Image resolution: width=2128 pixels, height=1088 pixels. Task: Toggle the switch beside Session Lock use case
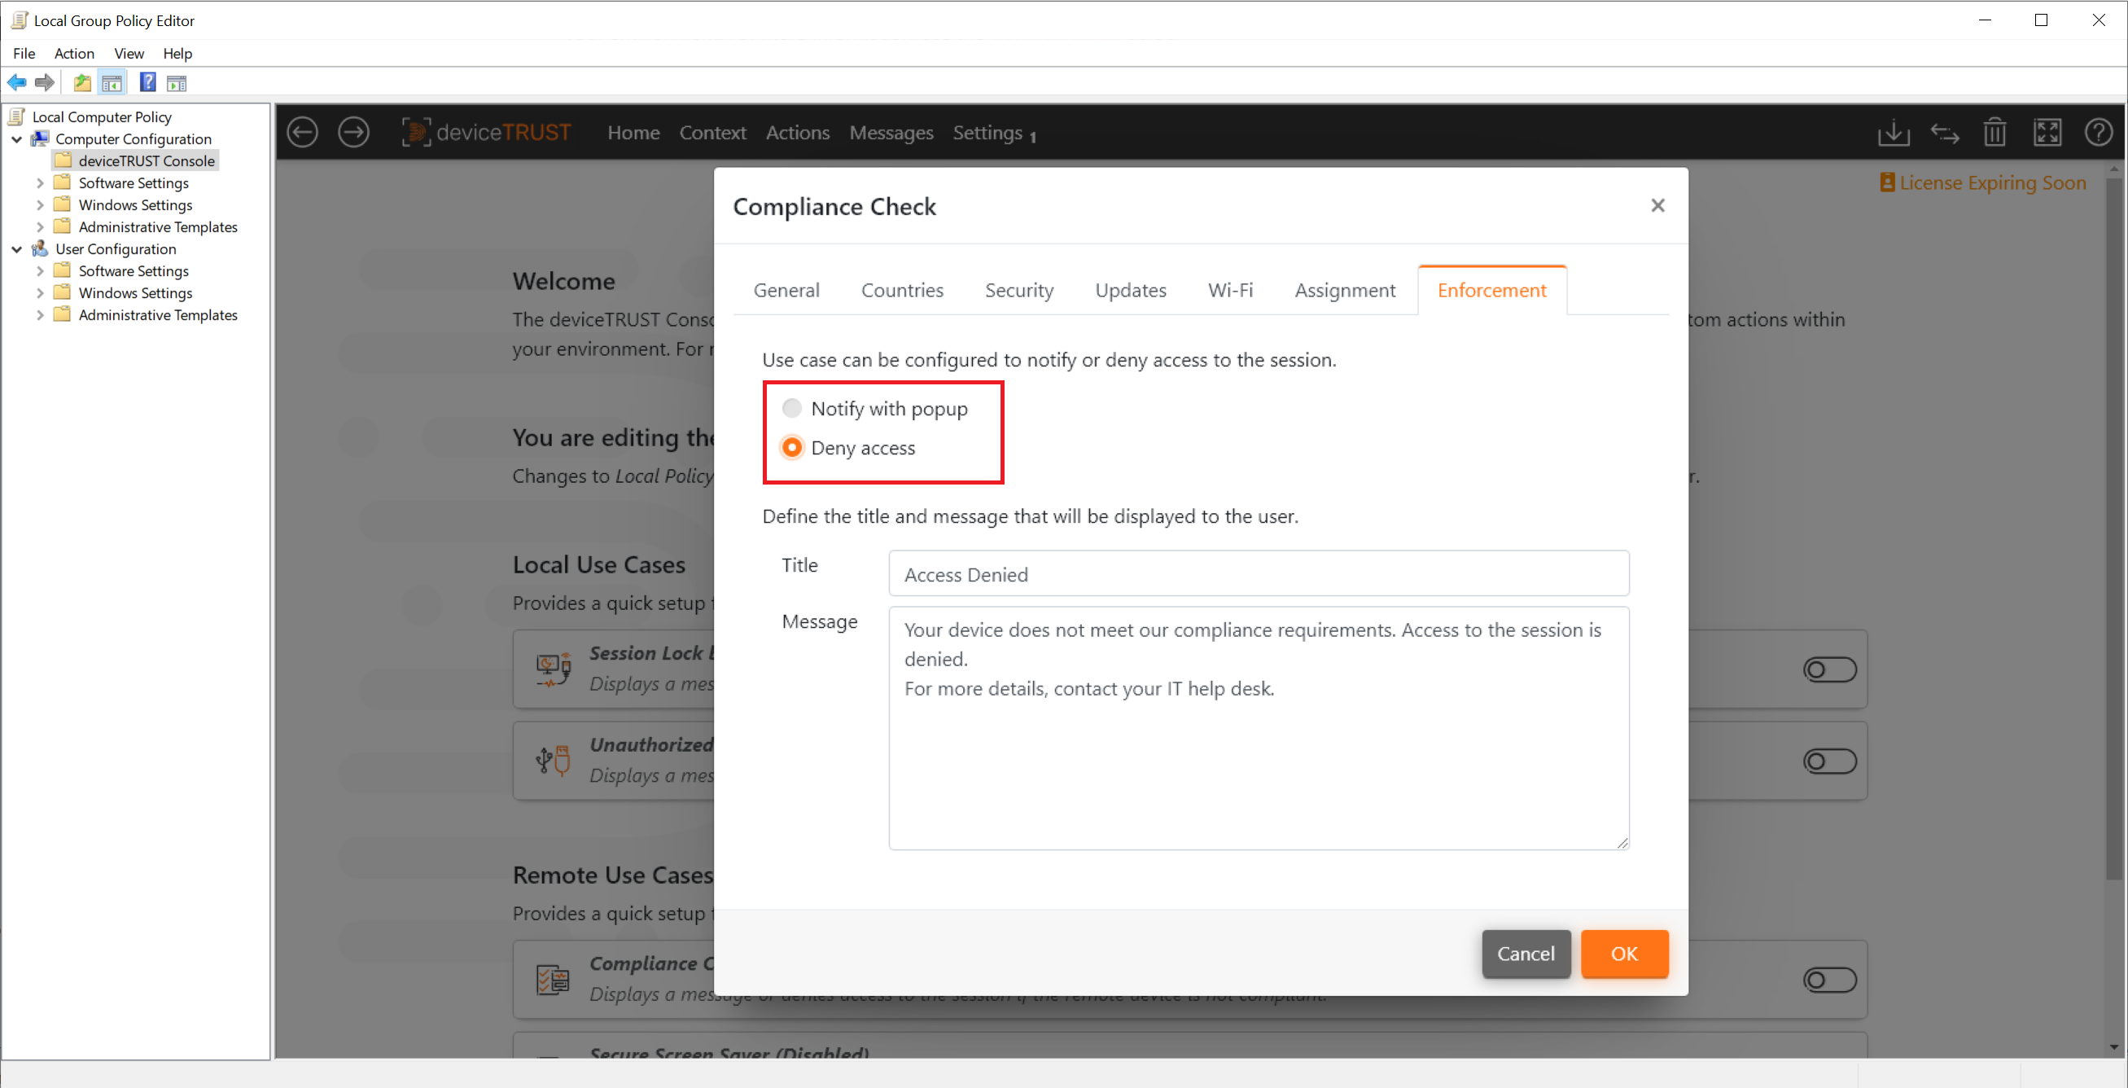point(1830,669)
